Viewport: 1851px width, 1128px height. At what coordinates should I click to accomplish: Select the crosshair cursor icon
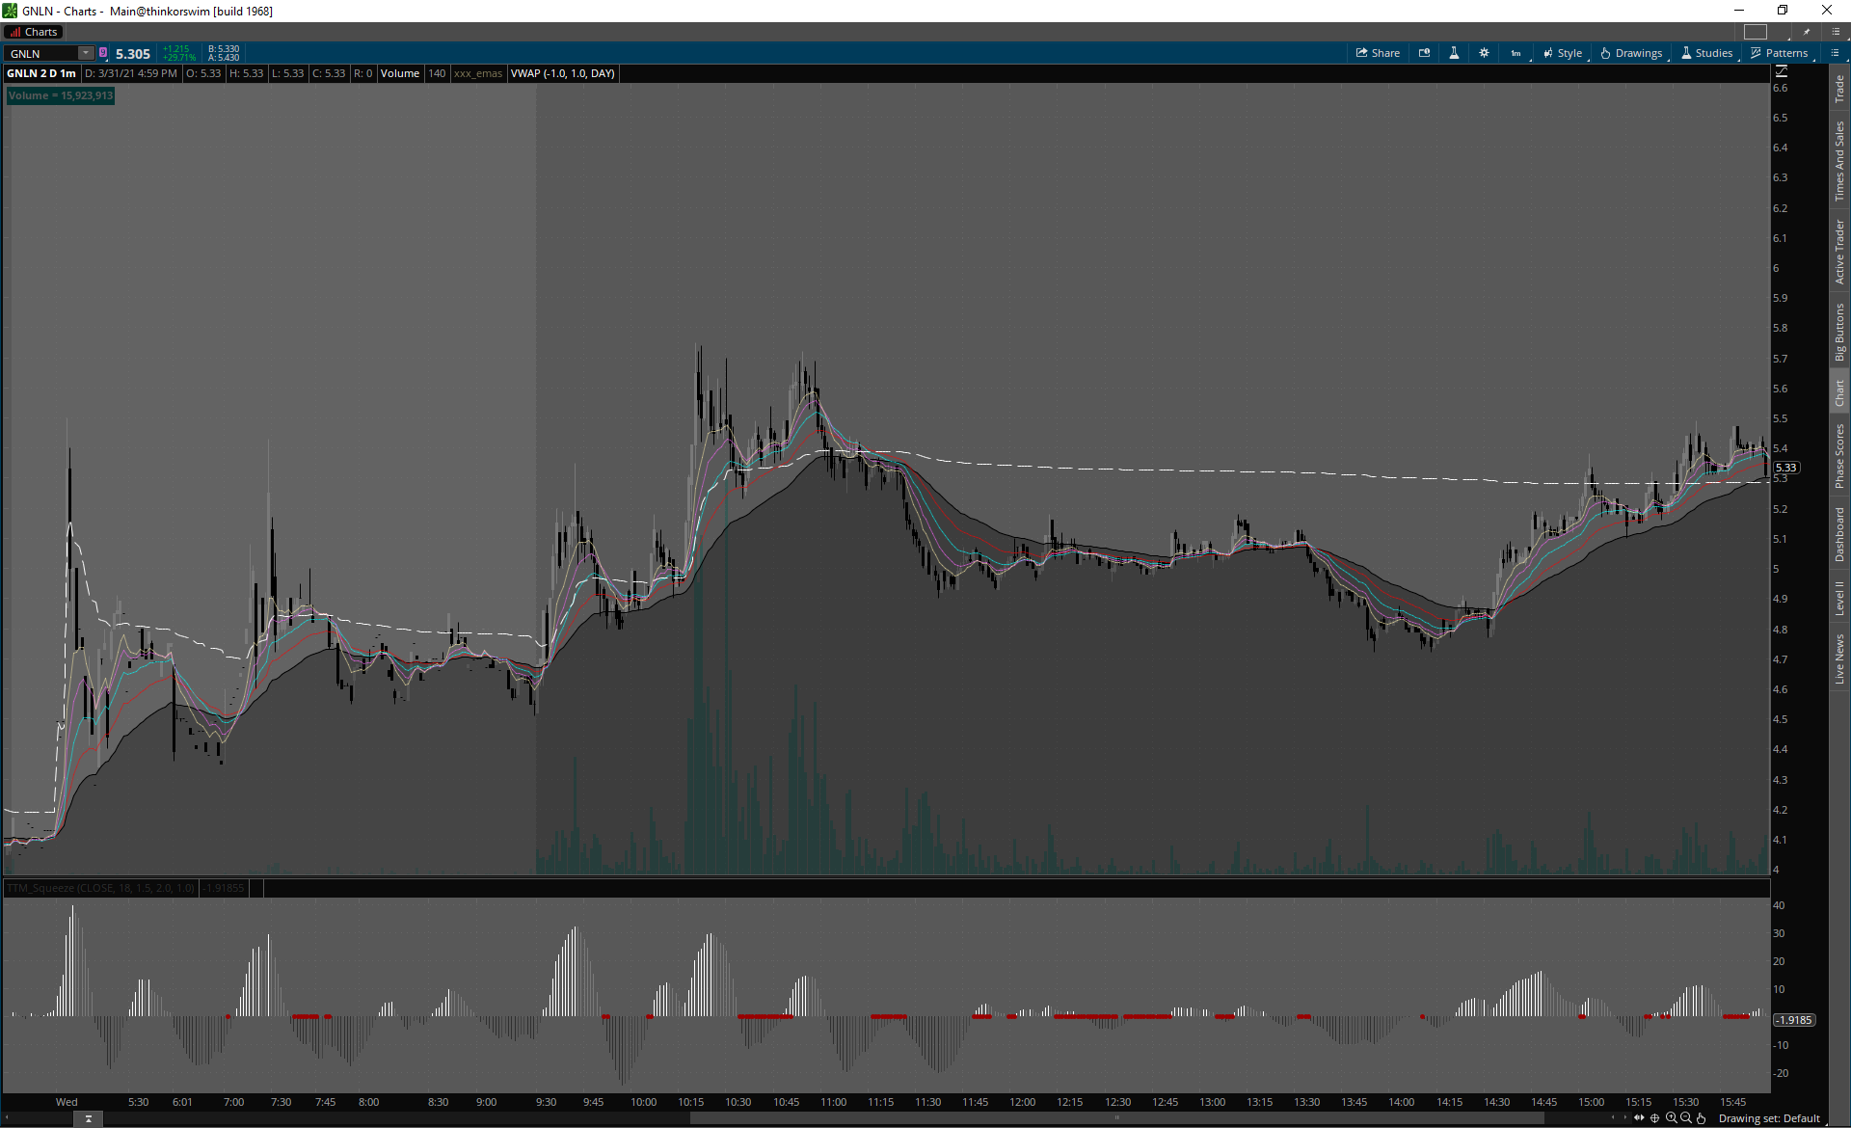coord(1655,1118)
